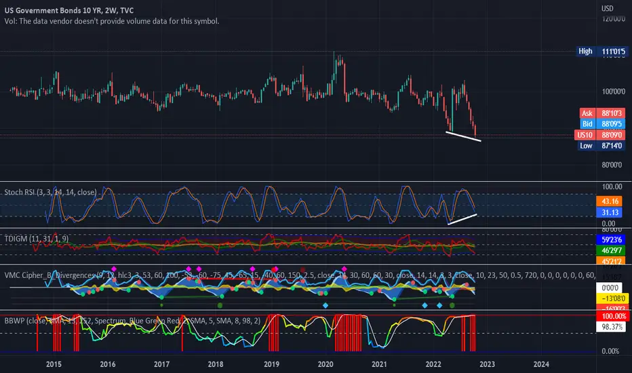Click the orange 45'21'2 TDIGM value
This screenshot has height=373, width=632.
tap(610, 261)
